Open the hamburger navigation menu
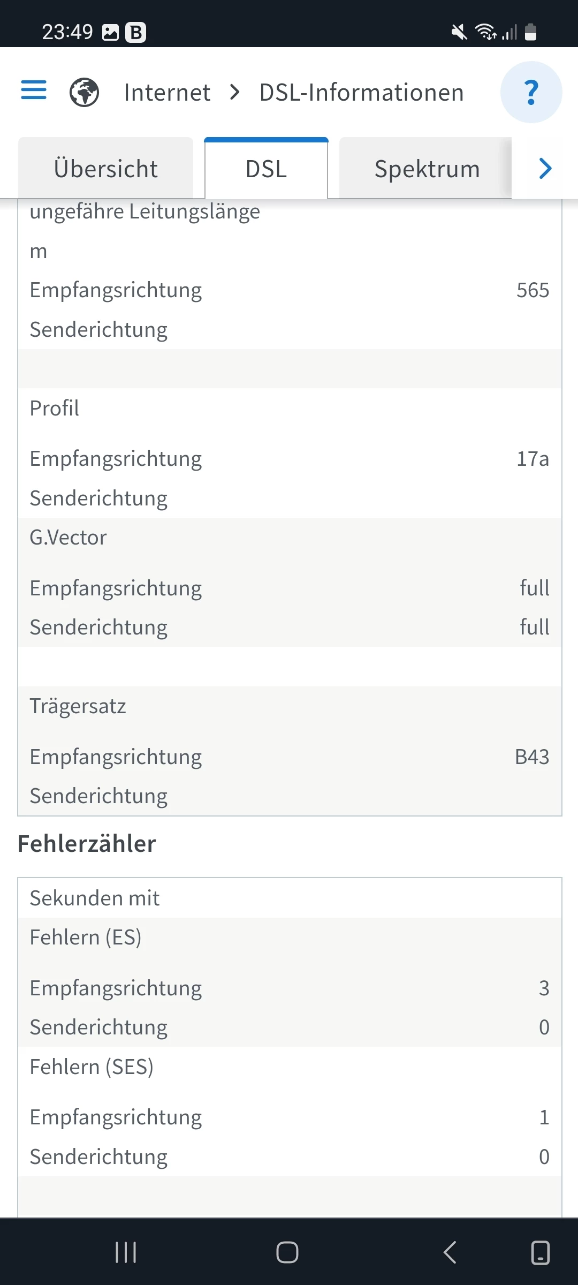The image size is (578, 1285). (x=34, y=90)
